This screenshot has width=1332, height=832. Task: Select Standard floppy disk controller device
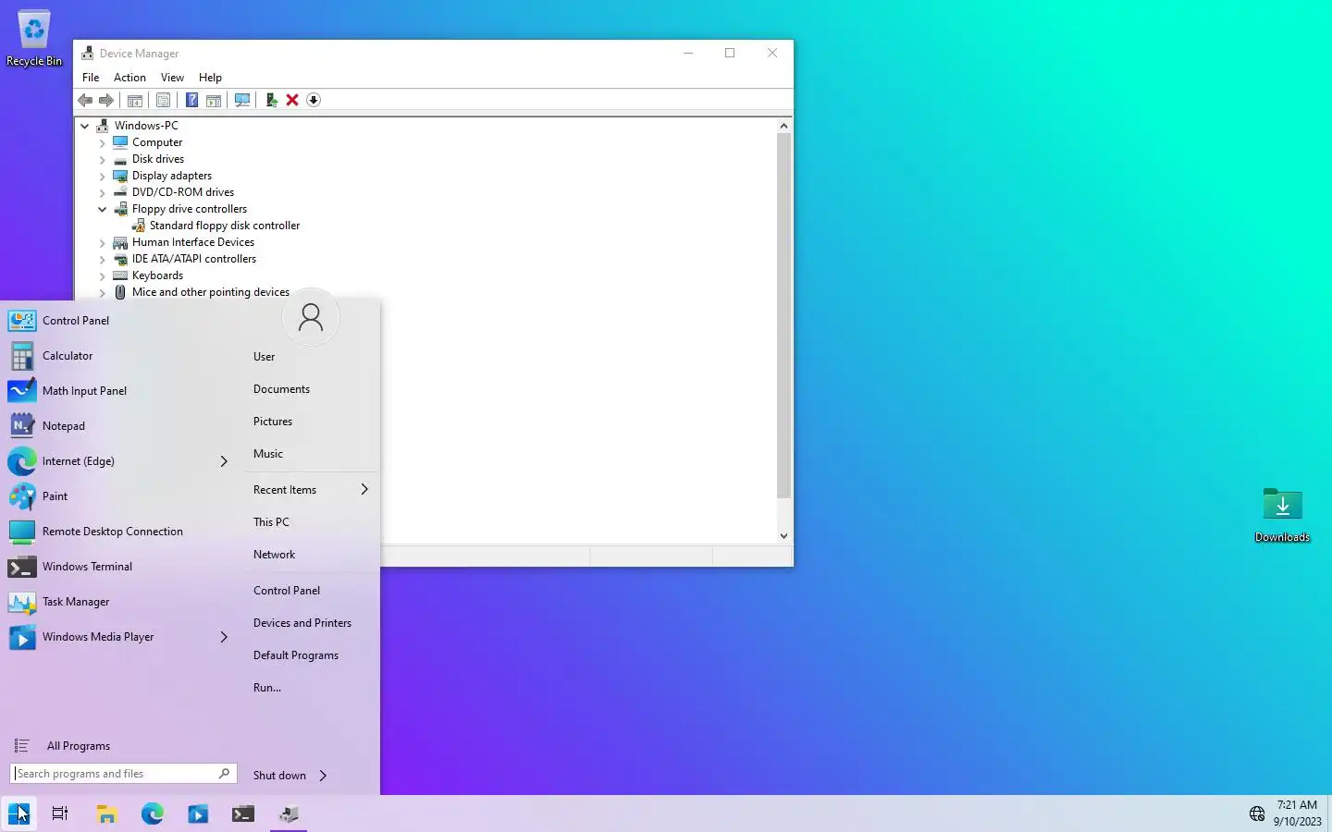pos(225,226)
